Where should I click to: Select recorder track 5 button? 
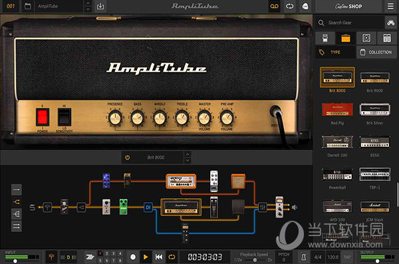[x=100, y=261]
